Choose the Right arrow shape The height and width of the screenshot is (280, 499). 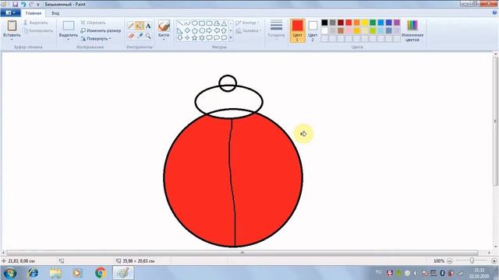coord(209,31)
